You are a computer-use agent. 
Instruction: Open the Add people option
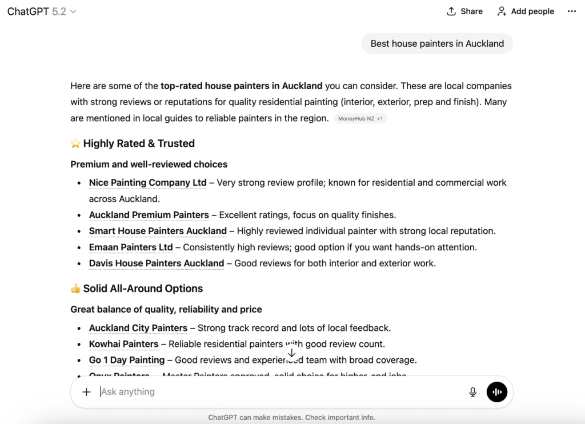coord(526,11)
